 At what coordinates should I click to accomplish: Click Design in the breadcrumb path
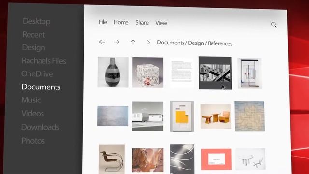196,43
